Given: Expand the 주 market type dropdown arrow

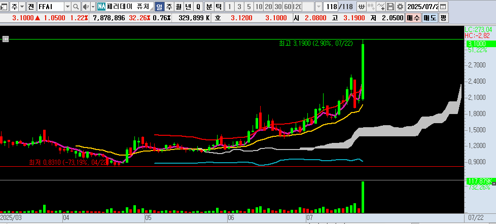Looking at the screenshot, I should pos(22,6).
